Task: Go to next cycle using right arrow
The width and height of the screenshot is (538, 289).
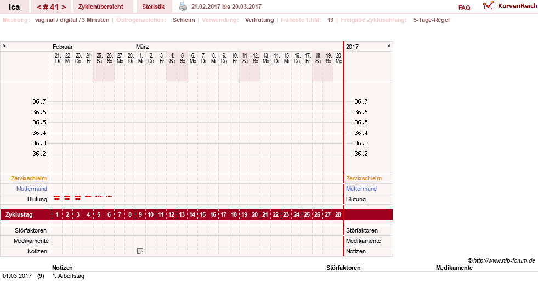Action: tap(64, 7)
